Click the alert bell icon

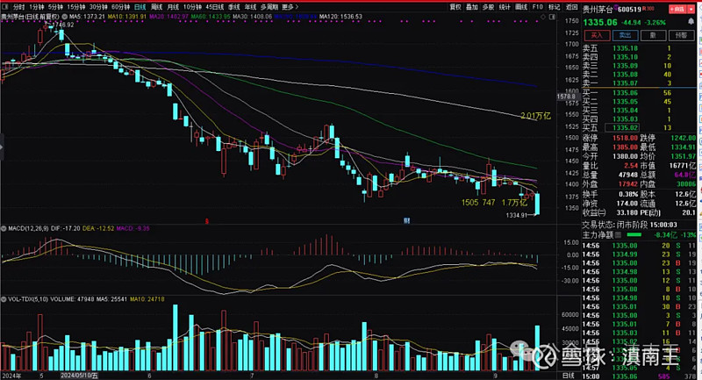point(691,21)
